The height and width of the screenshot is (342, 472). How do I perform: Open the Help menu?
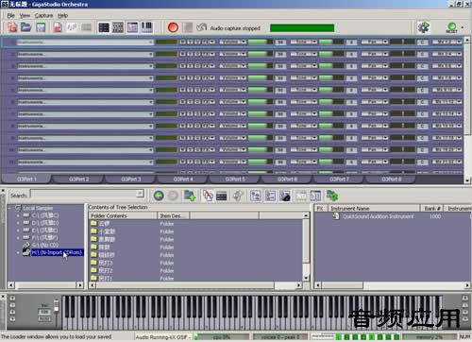62,15
